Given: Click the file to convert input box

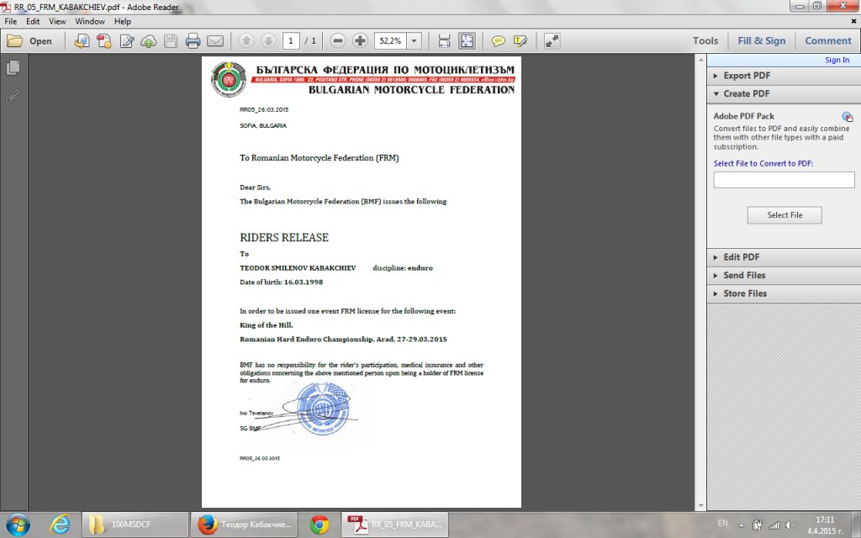Looking at the screenshot, I should click(x=784, y=180).
